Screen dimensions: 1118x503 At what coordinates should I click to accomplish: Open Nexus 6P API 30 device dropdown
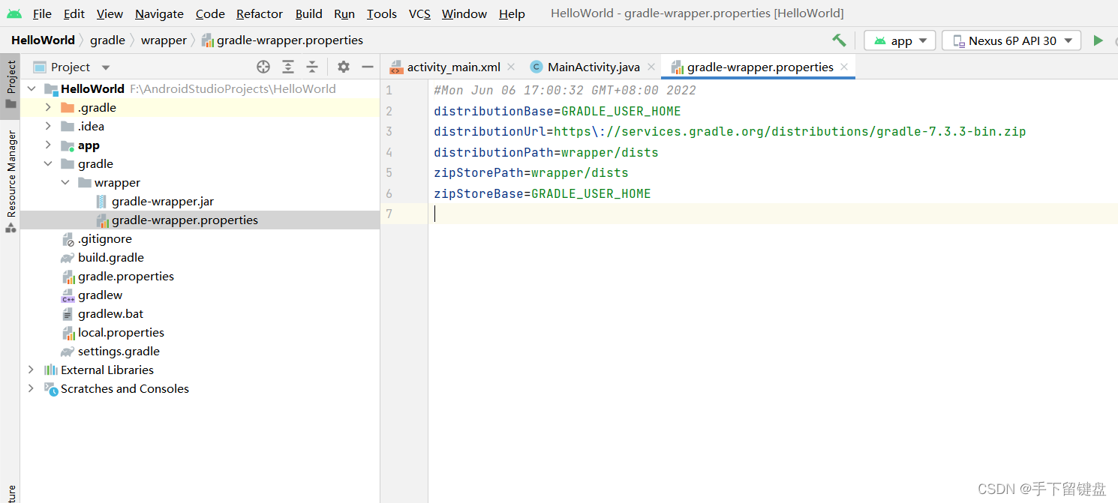[x=1011, y=40]
